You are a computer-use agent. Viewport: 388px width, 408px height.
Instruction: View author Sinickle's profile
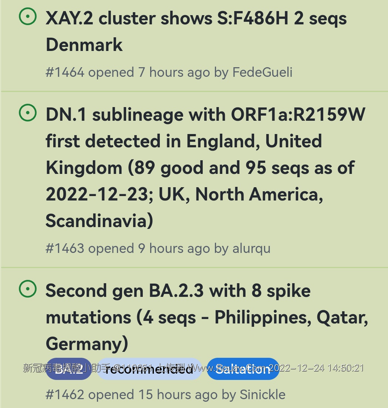(262, 395)
